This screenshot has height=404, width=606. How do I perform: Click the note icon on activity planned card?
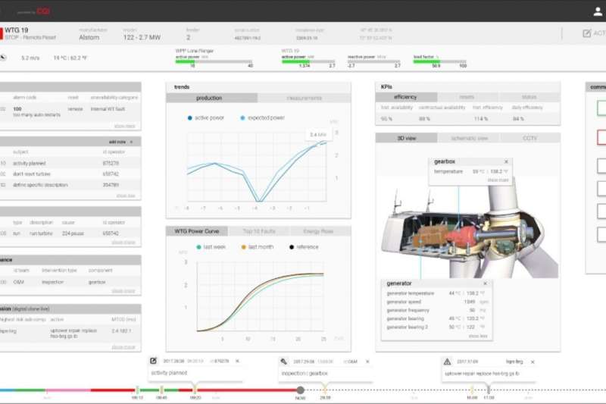[154, 361]
